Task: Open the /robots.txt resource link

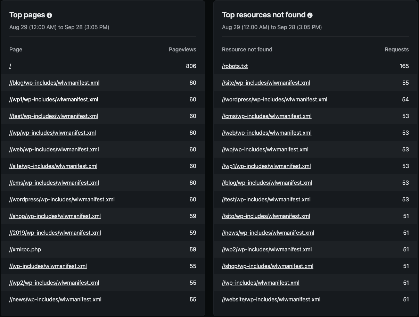Action: coord(235,66)
